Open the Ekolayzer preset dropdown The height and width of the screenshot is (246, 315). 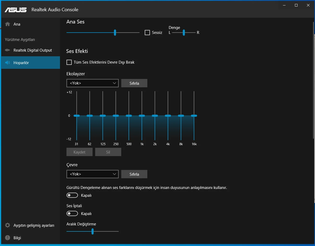click(92, 83)
